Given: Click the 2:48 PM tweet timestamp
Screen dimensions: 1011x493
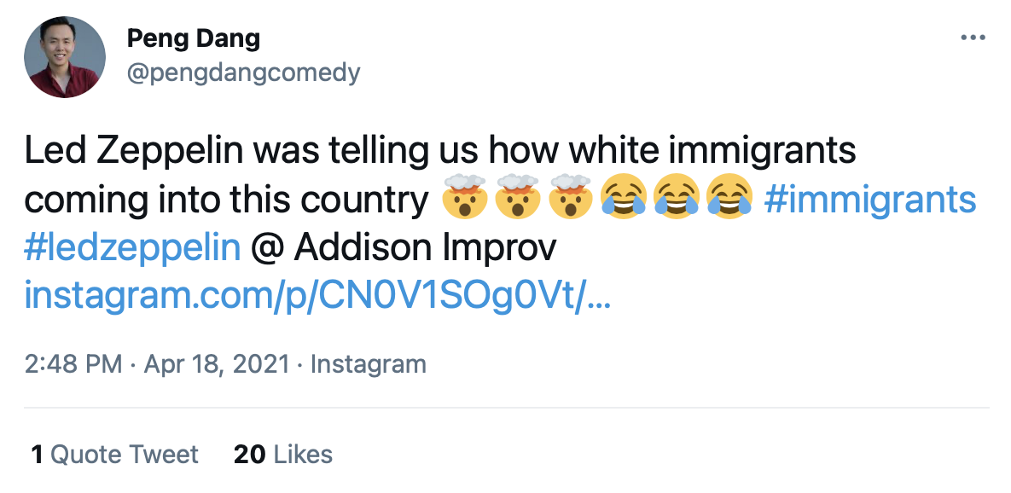Looking at the screenshot, I should 73,364.
